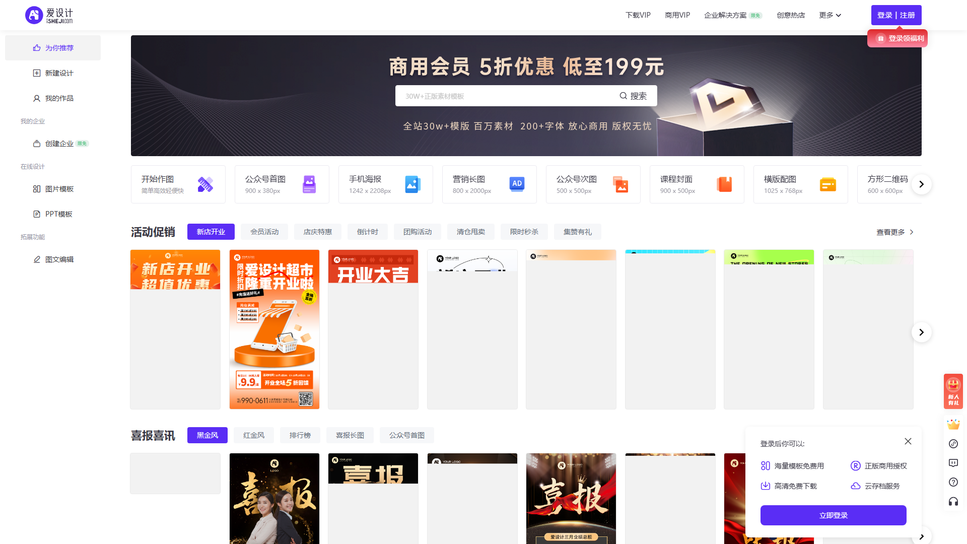Viewport: 967px width, 544px height.
Task: Click the 云存档服务 cloud icon
Action: [x=856, y=486]
